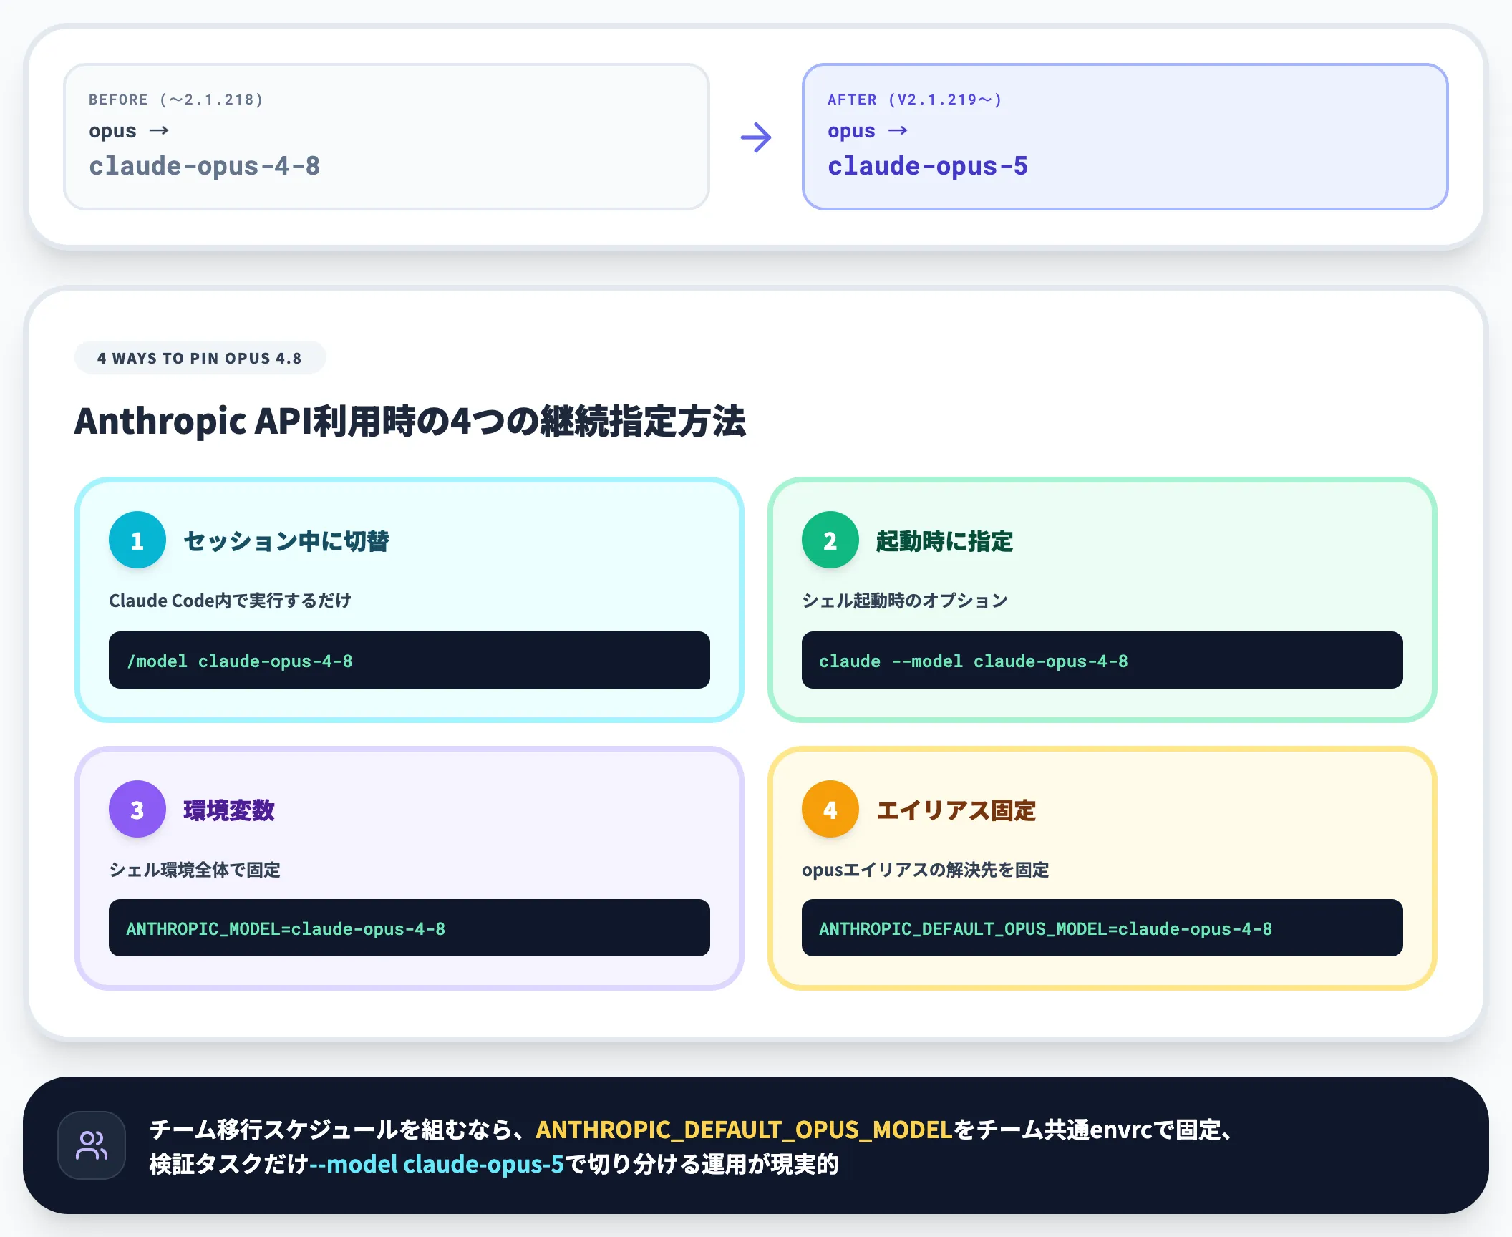Select the ANTHROPIC_DEFAULT_OPUS_MODEL=claude-opus-4-8 code block
Screen dimensions: 1512x1237
coord(1102,928)
